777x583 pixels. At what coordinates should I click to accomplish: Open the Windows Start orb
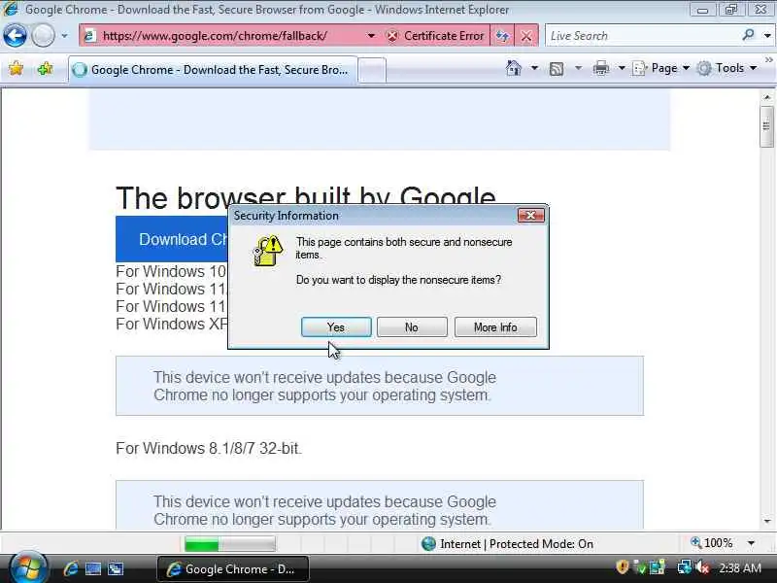27,568
